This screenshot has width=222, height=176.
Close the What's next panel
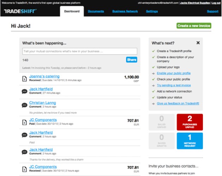click(198, 43)
